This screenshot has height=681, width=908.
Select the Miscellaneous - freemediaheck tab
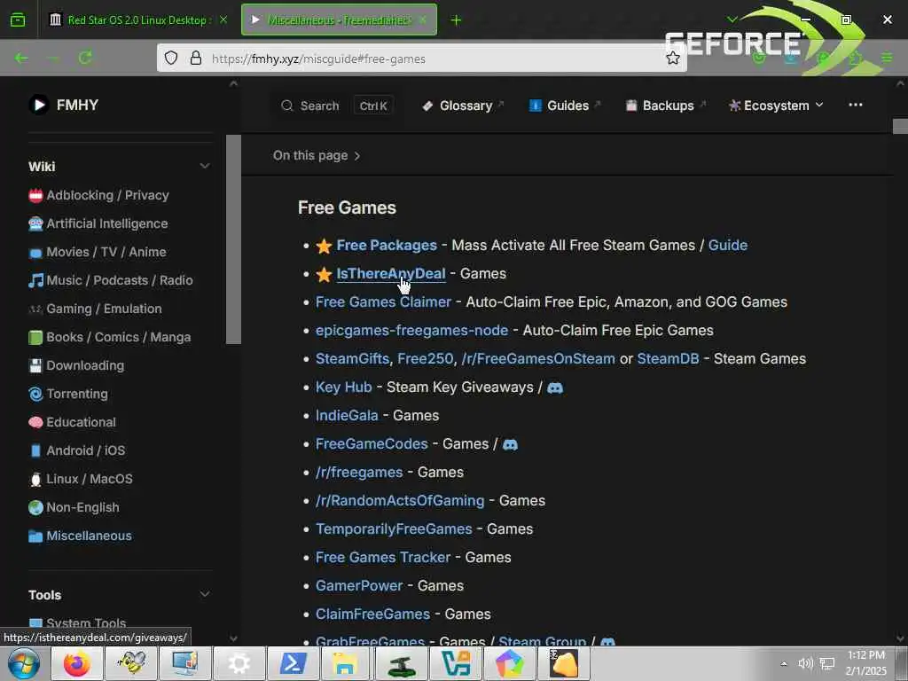click(x=339, y=20)
